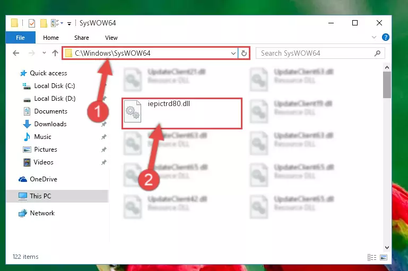Open Customize Quick Access Toolbar dropdown
Screen dimensions: 408x271
[69, 24]
